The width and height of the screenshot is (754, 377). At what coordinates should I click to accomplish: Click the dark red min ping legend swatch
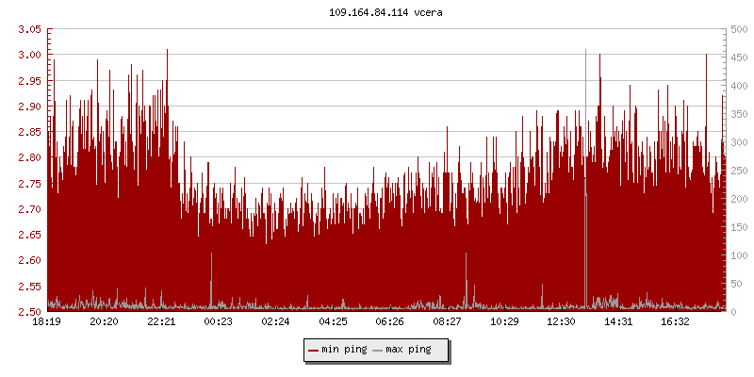314,350
